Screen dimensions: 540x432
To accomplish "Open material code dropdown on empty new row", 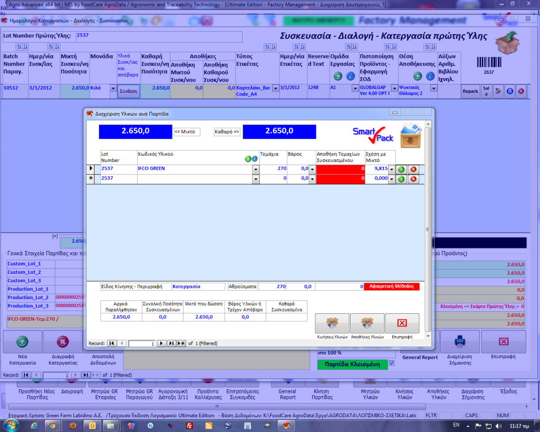I will [256, 179].
